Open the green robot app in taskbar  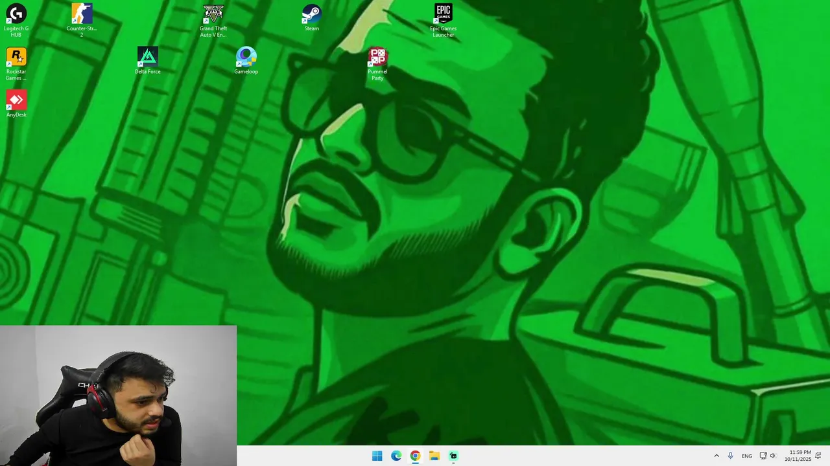tap(453, 456)
